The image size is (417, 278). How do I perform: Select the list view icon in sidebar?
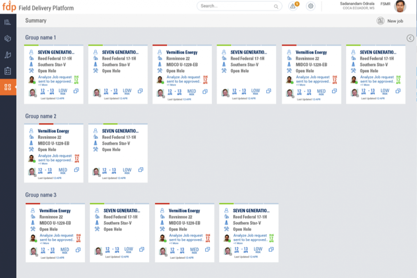8,22
